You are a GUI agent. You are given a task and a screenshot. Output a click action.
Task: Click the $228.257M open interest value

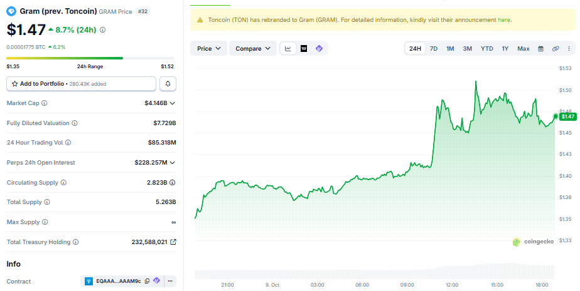(x=151, y=162)
